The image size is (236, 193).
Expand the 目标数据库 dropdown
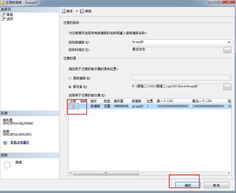tap(229, 42)
